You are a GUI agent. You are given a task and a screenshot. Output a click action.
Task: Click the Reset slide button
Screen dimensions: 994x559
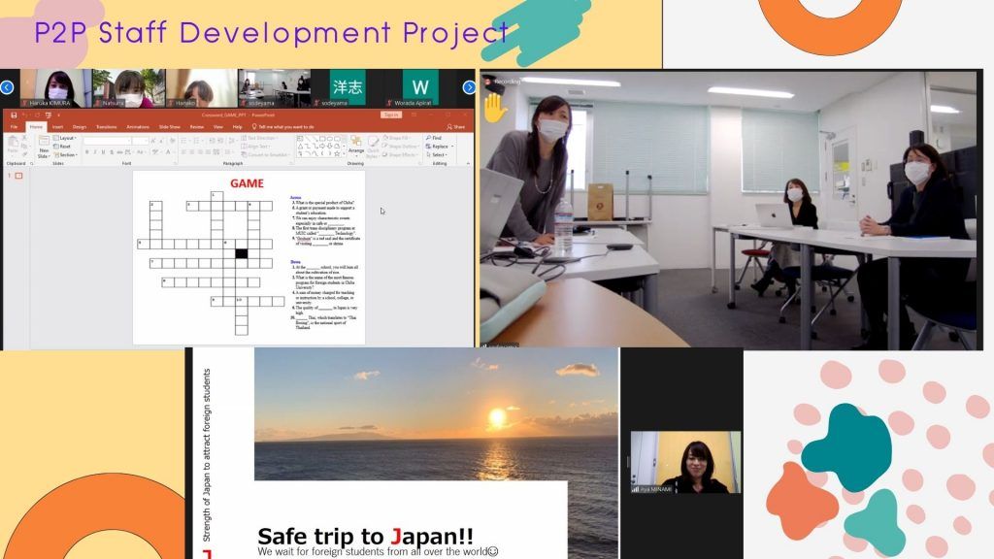(64, 147)
